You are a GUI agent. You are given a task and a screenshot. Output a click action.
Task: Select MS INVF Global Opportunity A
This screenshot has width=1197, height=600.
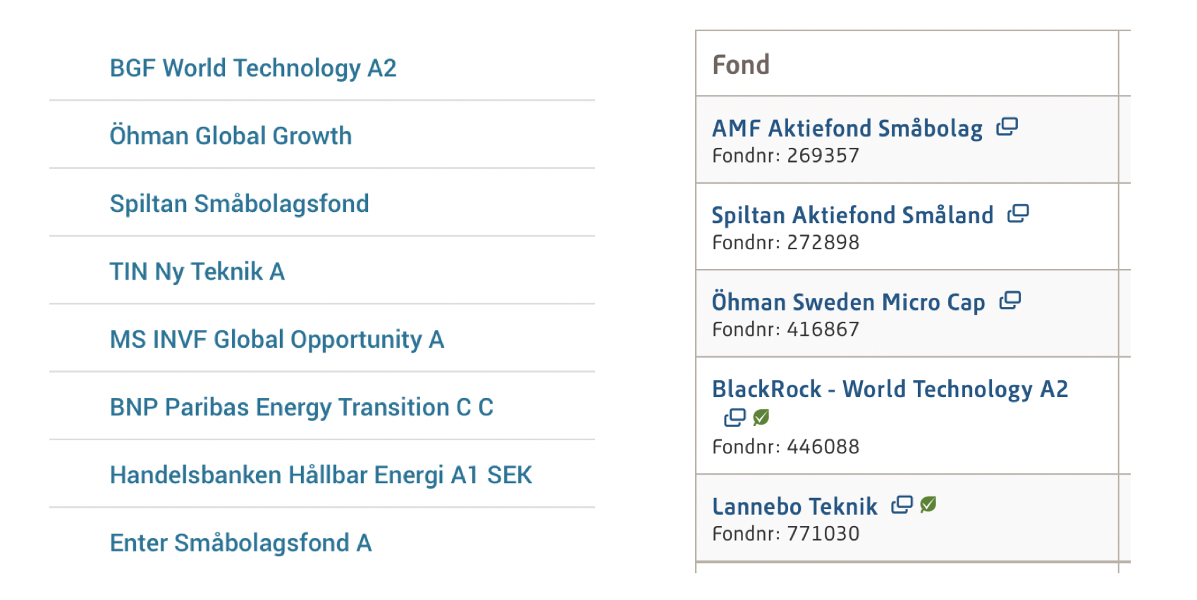(277, 339)
